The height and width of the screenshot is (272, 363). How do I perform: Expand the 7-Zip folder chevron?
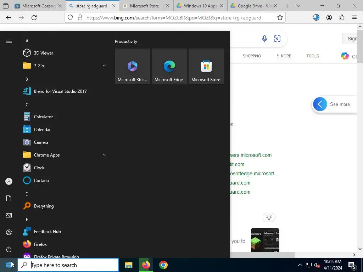pyautogui.click(x=104, y=66)
